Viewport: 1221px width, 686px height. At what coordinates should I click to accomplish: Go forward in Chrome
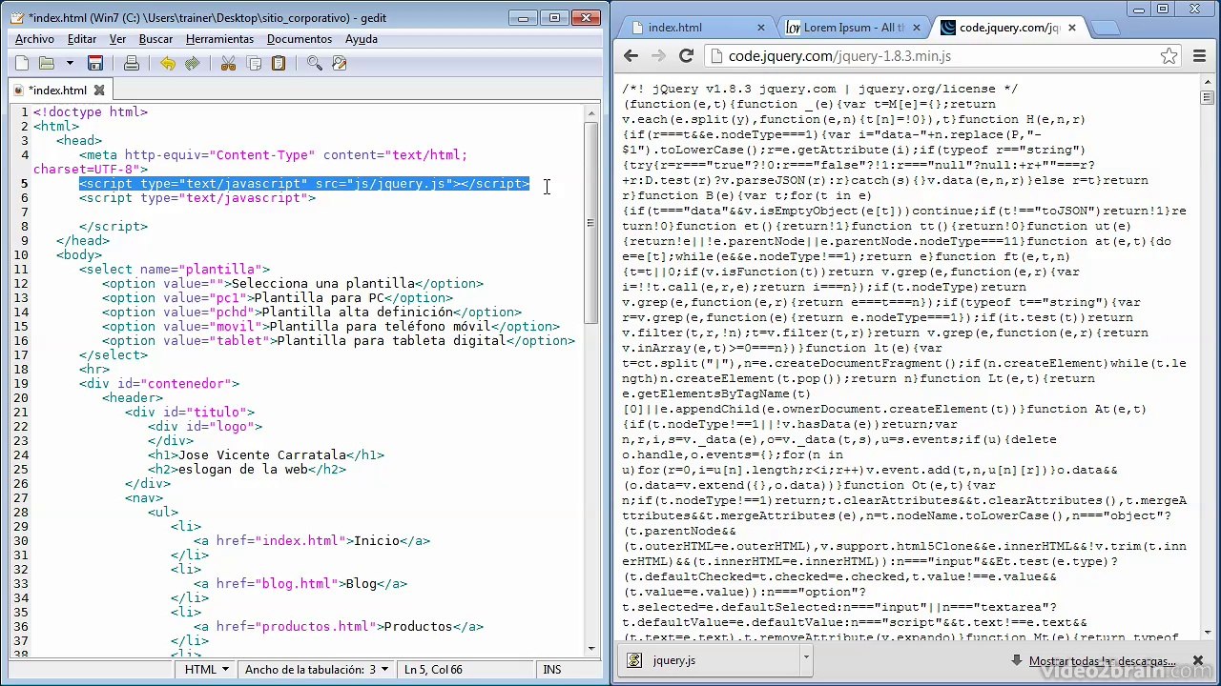658,56
